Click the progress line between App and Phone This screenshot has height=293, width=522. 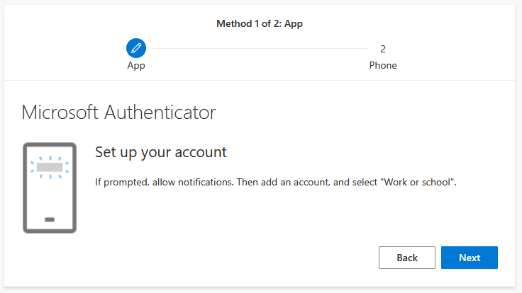[x=259, y=49]
